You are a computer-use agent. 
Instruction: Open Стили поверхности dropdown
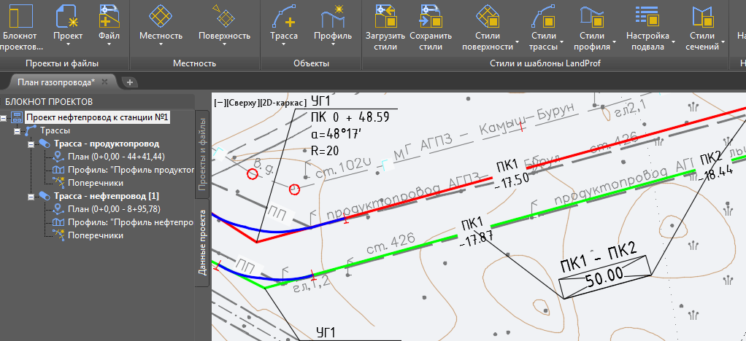click(488, 26)
